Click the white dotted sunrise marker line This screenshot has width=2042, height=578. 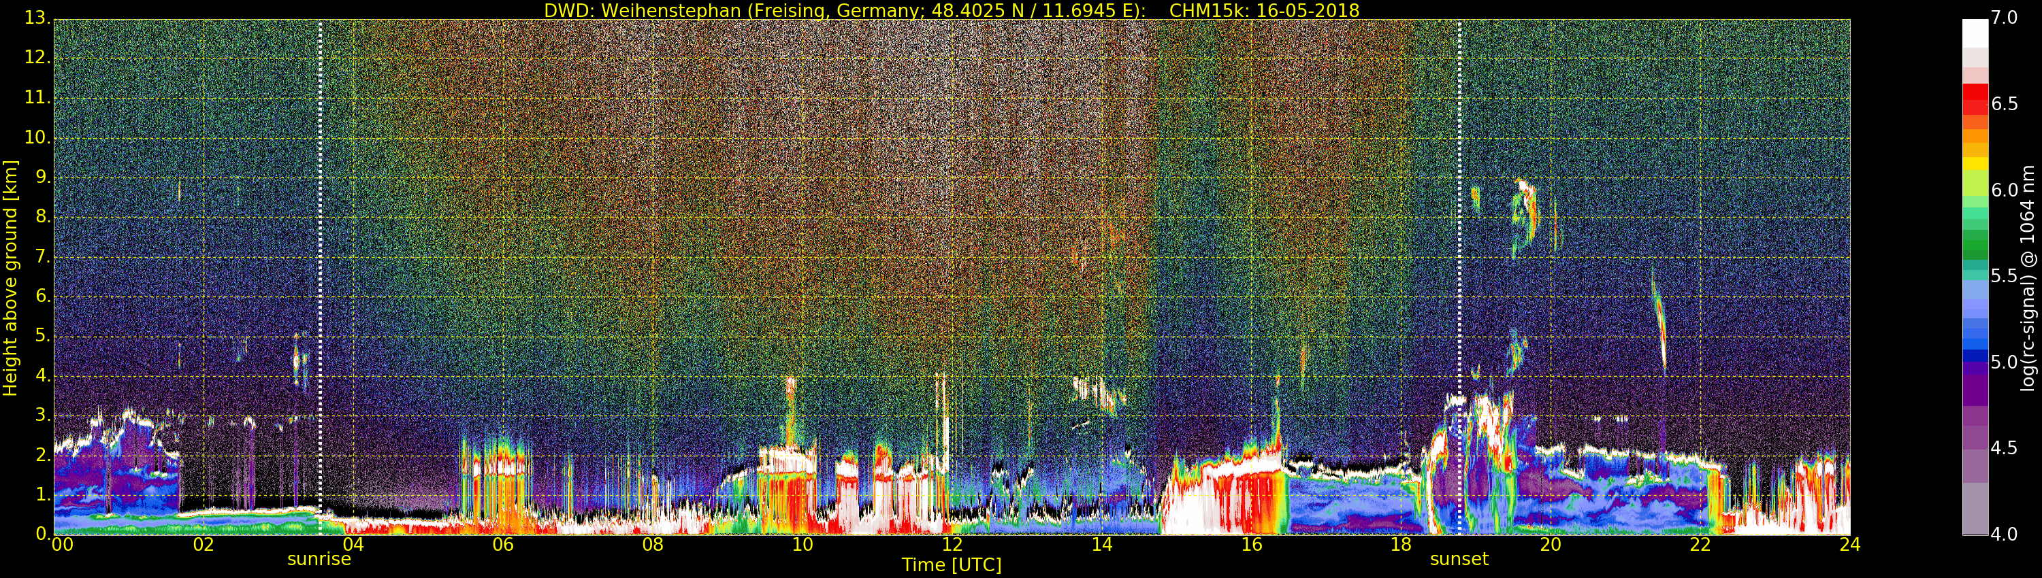319,277
